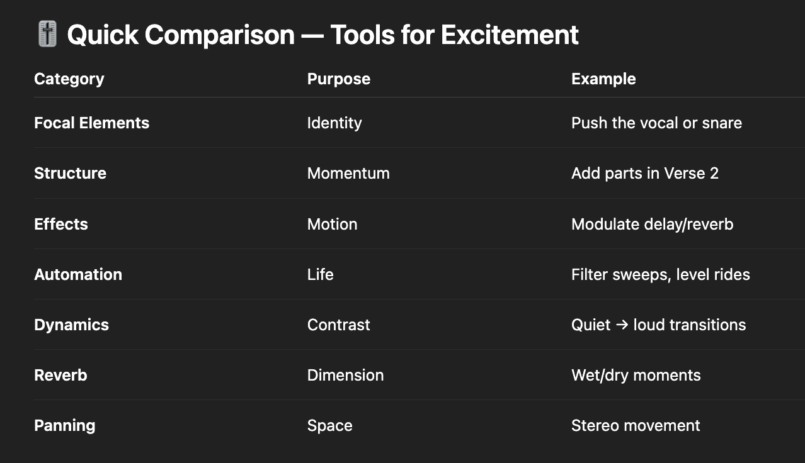The width and height of the screenshot is (805, 463).
Task: Click the Quick Comparison heading text
Action: (323, 35)
